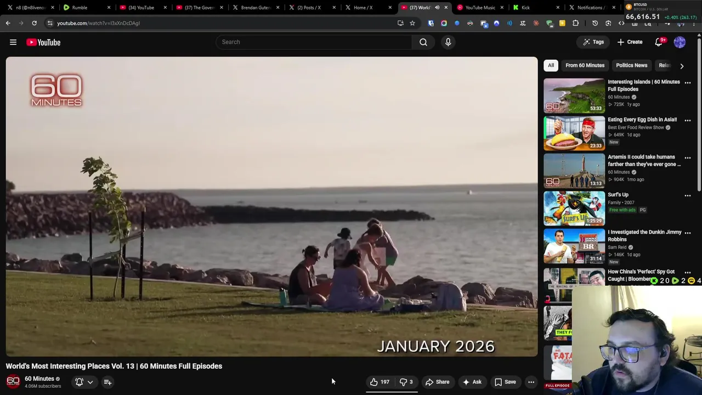
Task: Open the Surf's Up movie title
Action: [618, 195]
